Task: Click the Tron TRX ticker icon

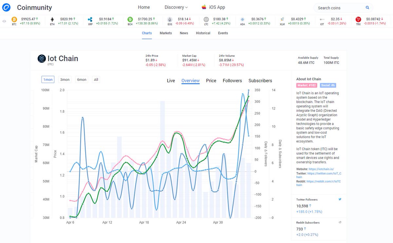Action: click(358, 20)
